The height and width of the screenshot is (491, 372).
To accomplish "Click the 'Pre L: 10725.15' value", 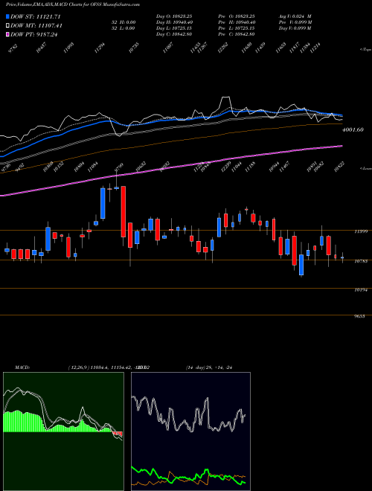I will tap(236, 28).
